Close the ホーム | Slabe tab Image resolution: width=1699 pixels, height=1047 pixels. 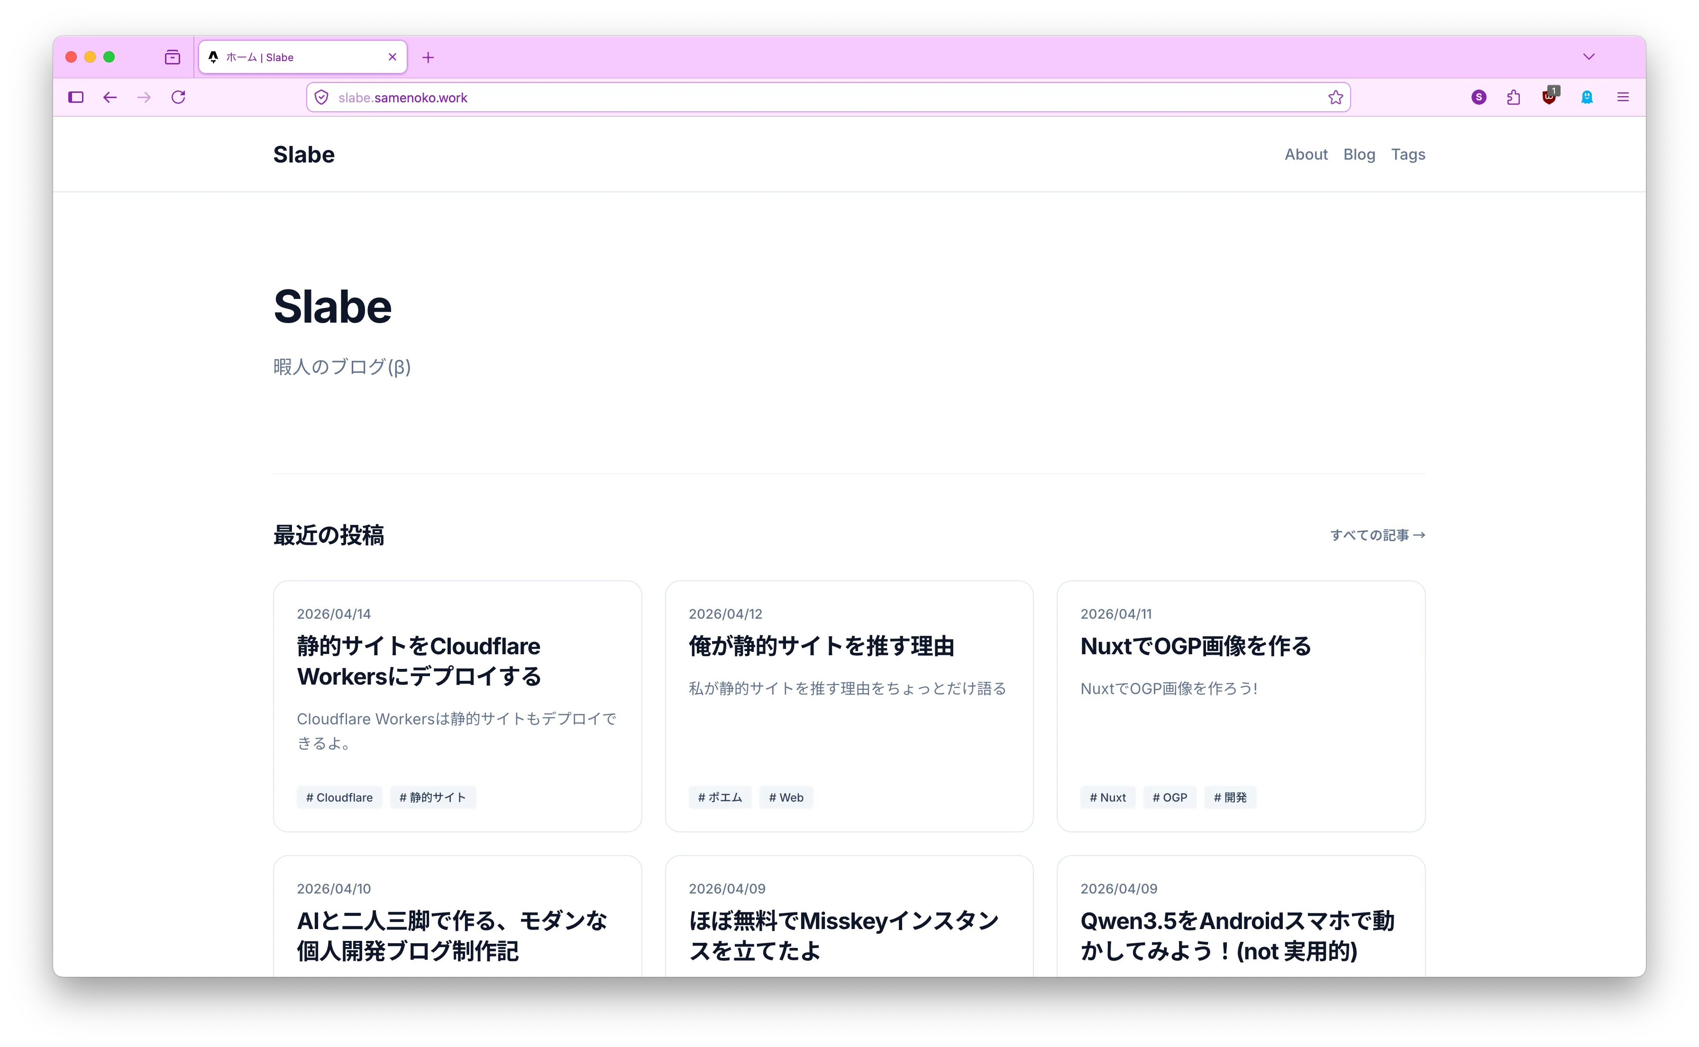392,57
